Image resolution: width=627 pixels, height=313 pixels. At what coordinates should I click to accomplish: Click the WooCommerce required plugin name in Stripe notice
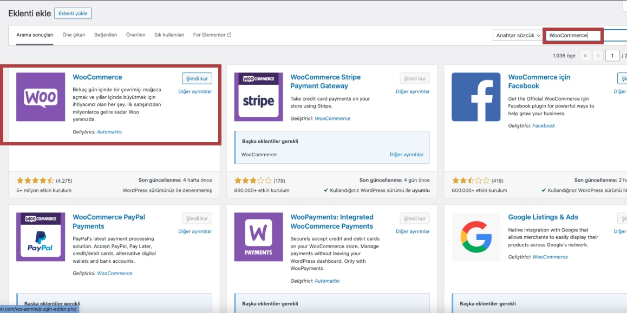coord(259,155)
